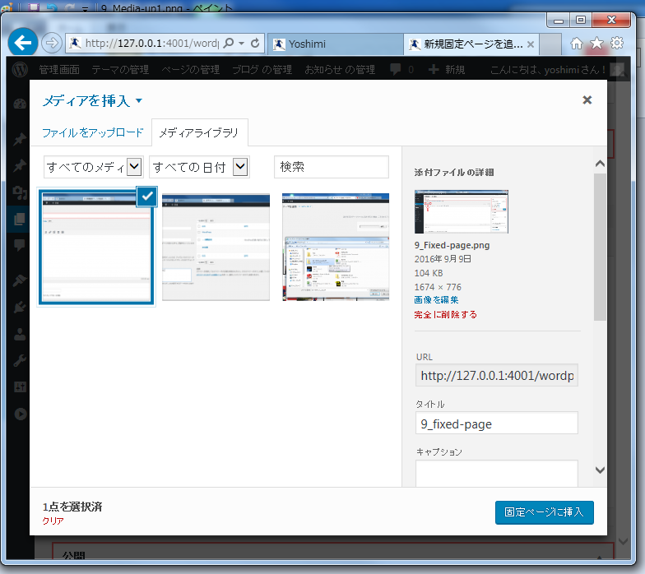Uncheck the selected image's blue checkmark
The image size is (645, 574).
[146, 196]
